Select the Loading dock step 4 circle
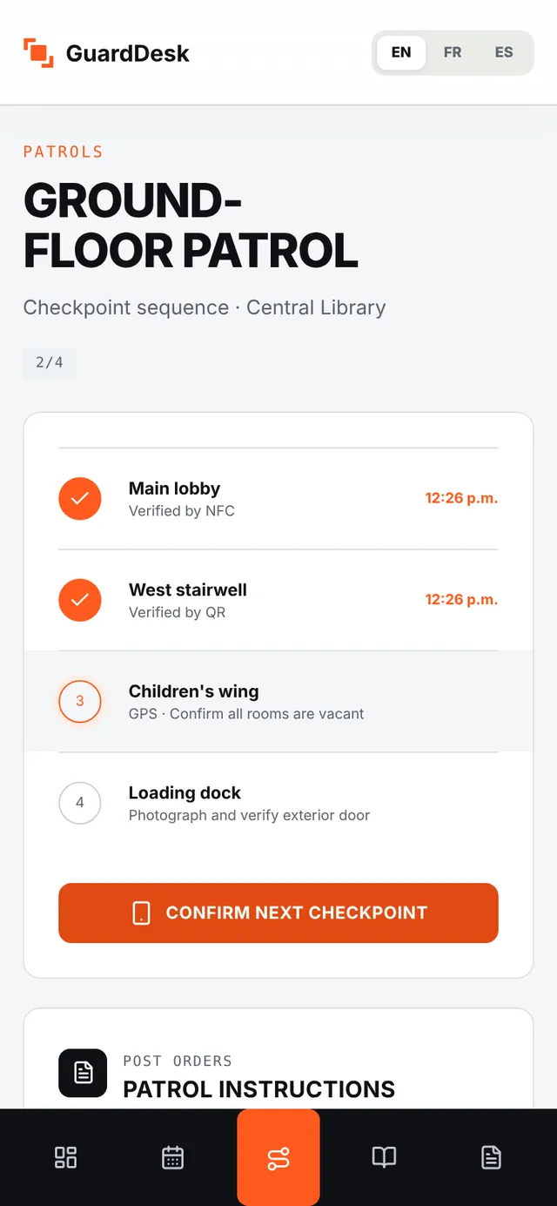This screenshot has width=557, height=1206. (x=80, y=803)
